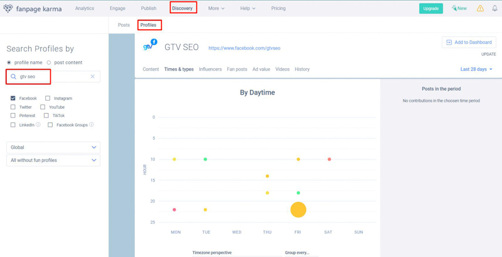The height and width of the screenshot is (257, 502).
Task: Click the magnifier search icon
Action: pos(13,77)
